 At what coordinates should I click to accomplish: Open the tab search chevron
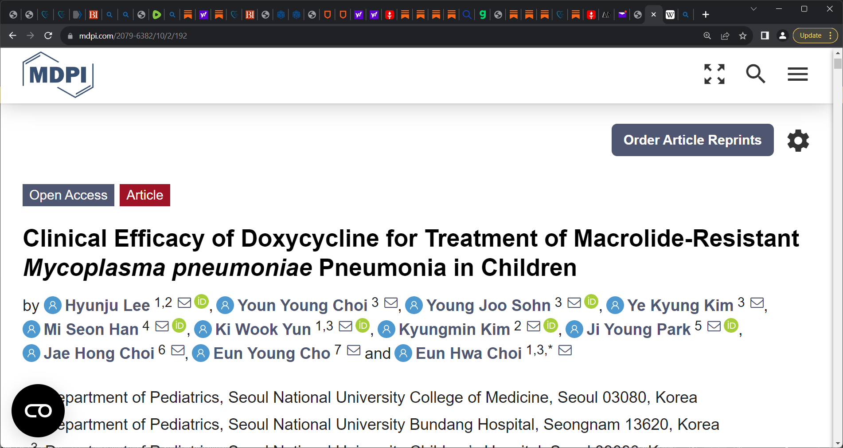click(754, 8)
